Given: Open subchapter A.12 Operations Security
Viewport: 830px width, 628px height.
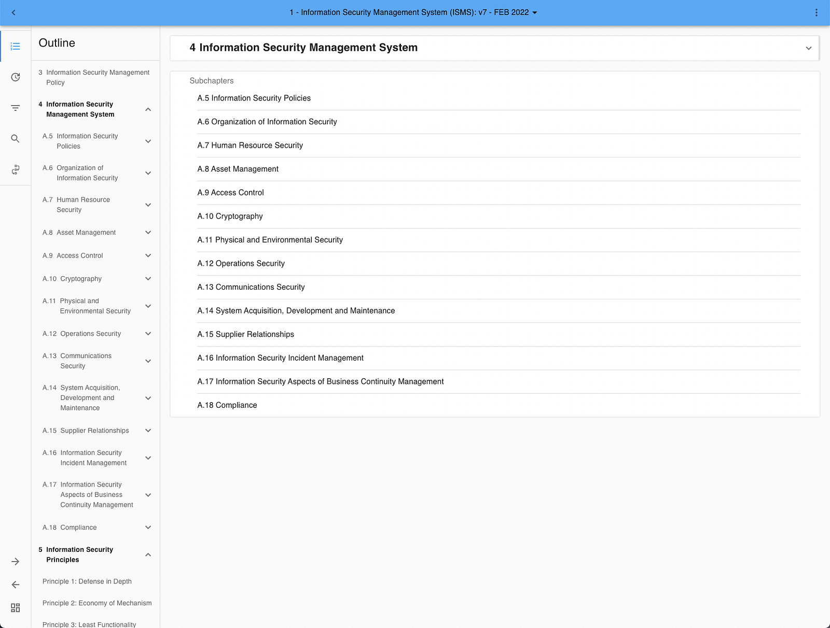Looking at the screenshot, I should (x=241, y=263).
